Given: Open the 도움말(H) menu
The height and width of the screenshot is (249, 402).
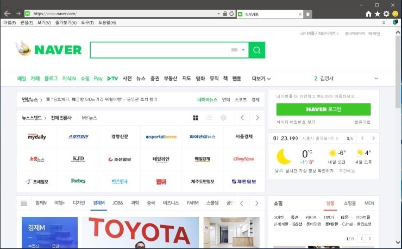Looking at the screenshot, I should [x=107, y=23].
